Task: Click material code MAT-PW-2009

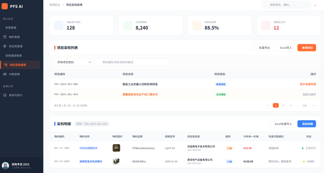Action: [x=62, y=161]
